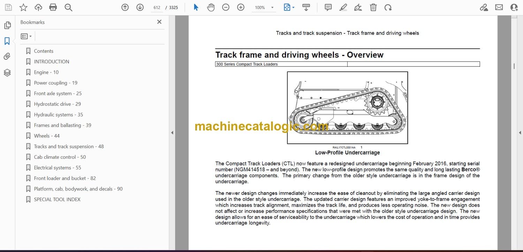
Task: Open the page fit options dropdown
Action: pos(289,7)
